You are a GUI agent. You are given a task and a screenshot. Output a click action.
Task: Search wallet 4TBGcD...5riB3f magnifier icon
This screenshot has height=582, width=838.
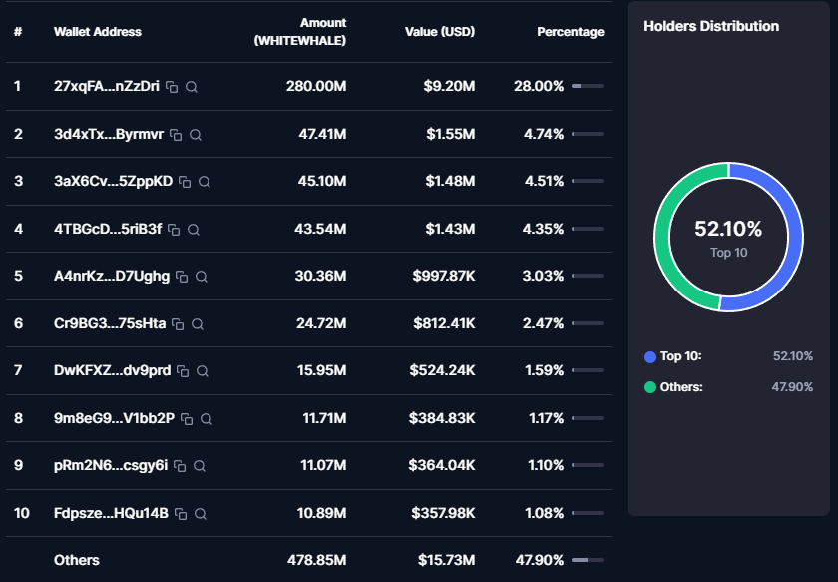(194, 230)
